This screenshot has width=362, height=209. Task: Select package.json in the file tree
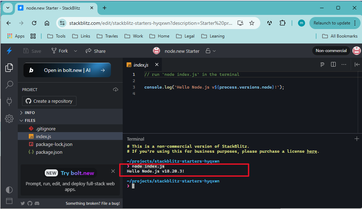click(49, 152)
